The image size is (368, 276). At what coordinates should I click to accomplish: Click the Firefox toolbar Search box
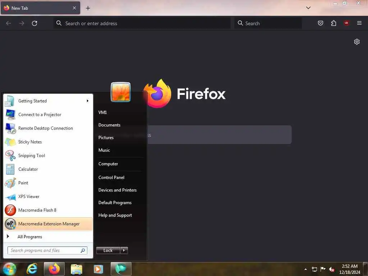click(268, 23)
